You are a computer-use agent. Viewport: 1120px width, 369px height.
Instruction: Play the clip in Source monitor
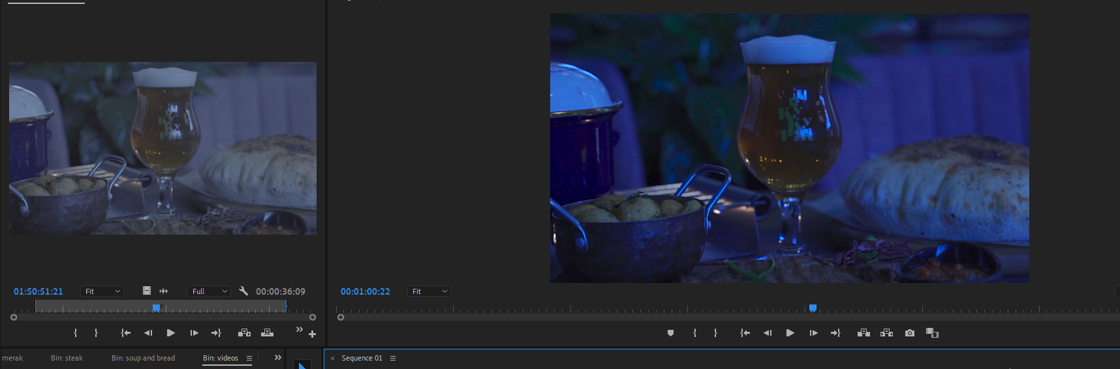click(171, 333)
